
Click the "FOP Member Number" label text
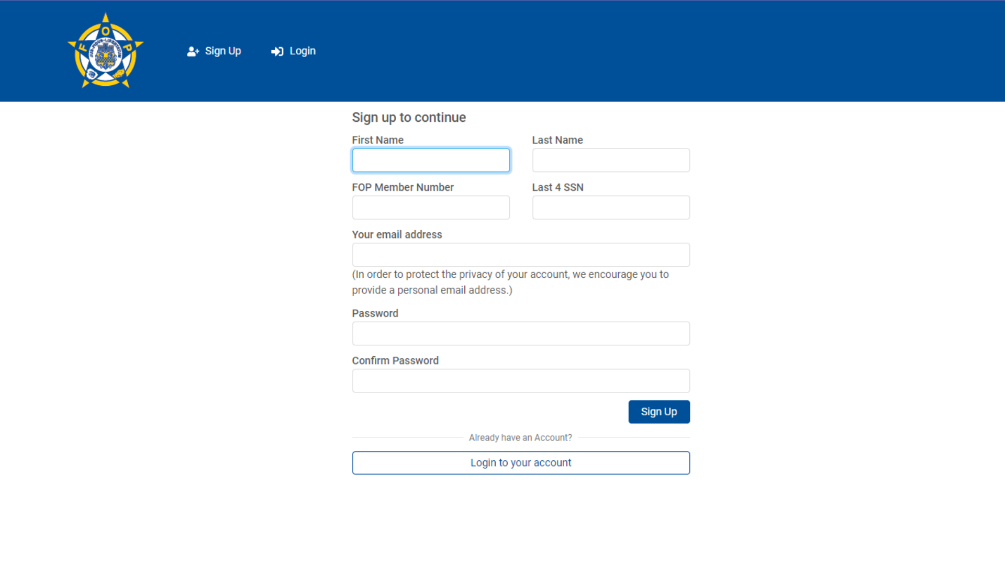(403, 187)
